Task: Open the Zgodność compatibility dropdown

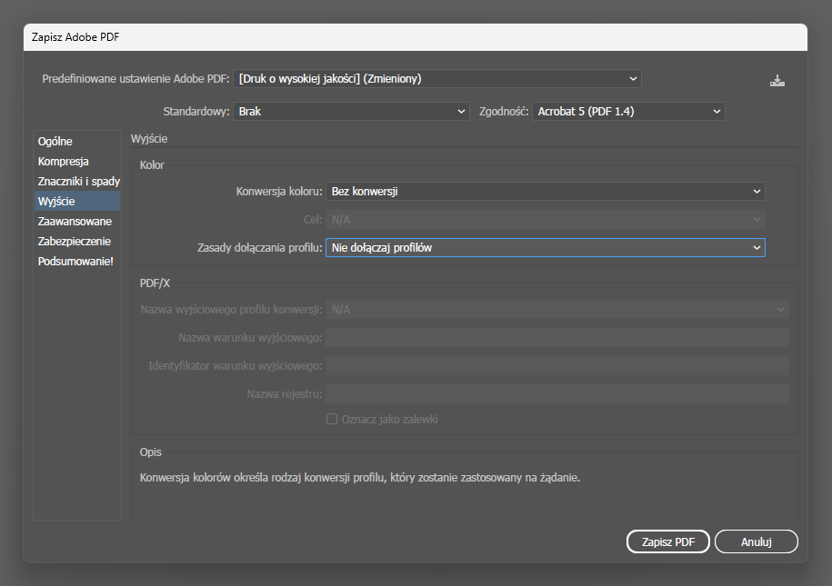Action: (627, 112)
